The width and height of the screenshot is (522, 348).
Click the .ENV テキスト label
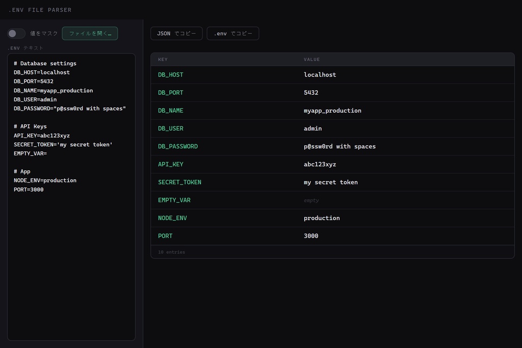[x=25, y=48]
